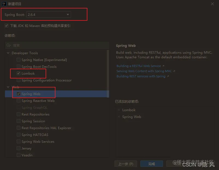Enable Spring Reactive Web checkbox
The width and height of the screenshot is (219, 170).
[19, 101]
